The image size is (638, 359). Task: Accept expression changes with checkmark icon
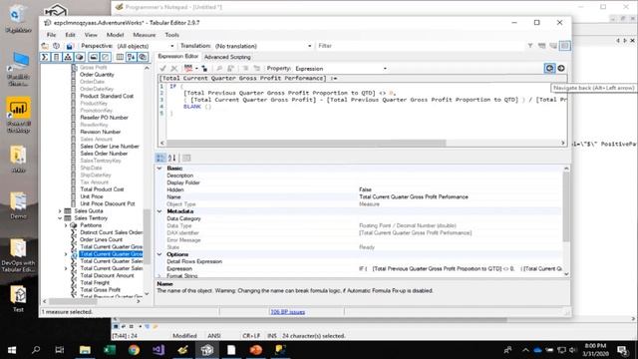click(162, 69)
